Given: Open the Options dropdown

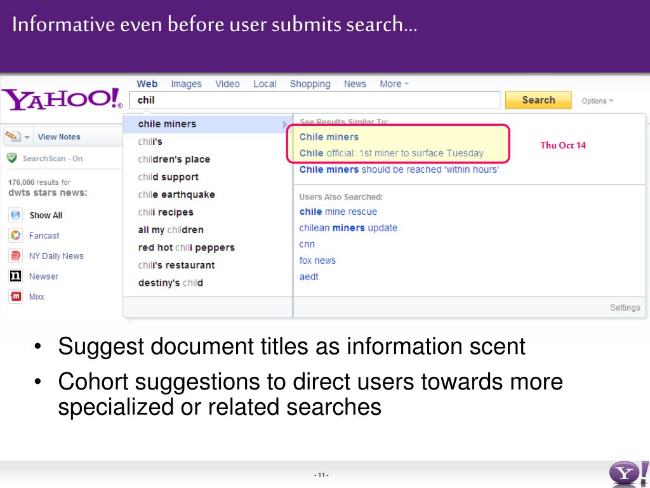Looking at the screenshot, I should click(x=597, y=101).
